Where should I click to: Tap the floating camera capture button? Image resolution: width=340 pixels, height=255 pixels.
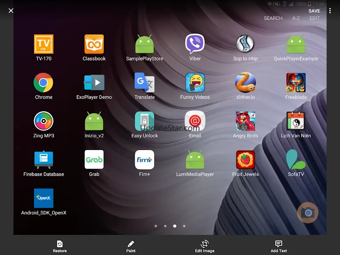pyautogui.click(x=308, y=213)
